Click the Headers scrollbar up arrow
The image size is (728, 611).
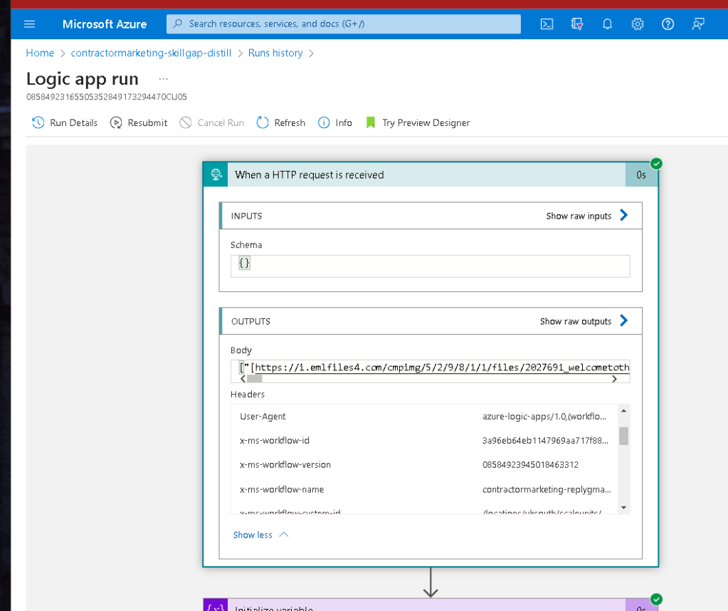(623, 411)
